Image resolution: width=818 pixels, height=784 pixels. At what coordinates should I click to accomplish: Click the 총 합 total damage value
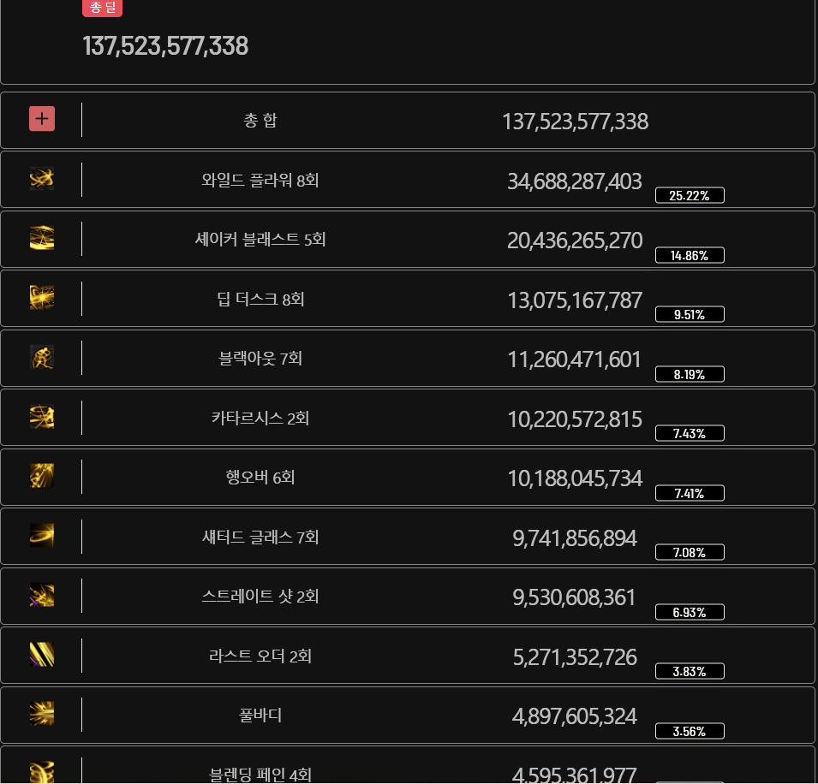pyautogui.click(x=575, y=122)
